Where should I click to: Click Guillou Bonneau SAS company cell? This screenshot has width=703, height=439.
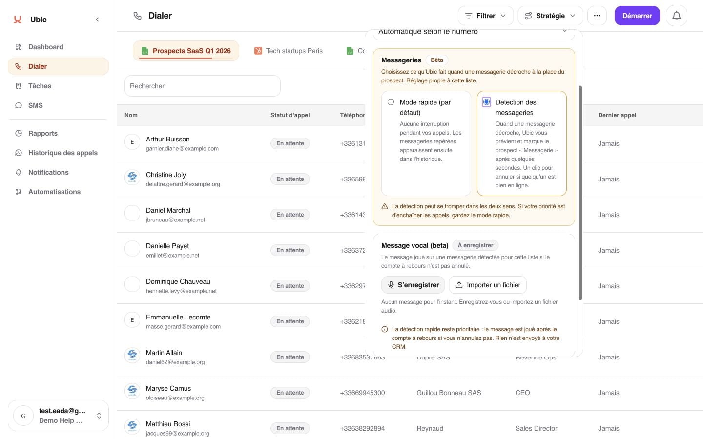click(449, 393)
